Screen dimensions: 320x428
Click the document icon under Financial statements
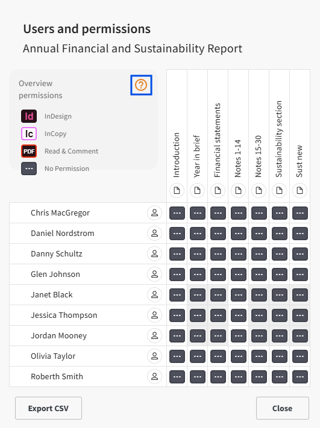(218, 190)
